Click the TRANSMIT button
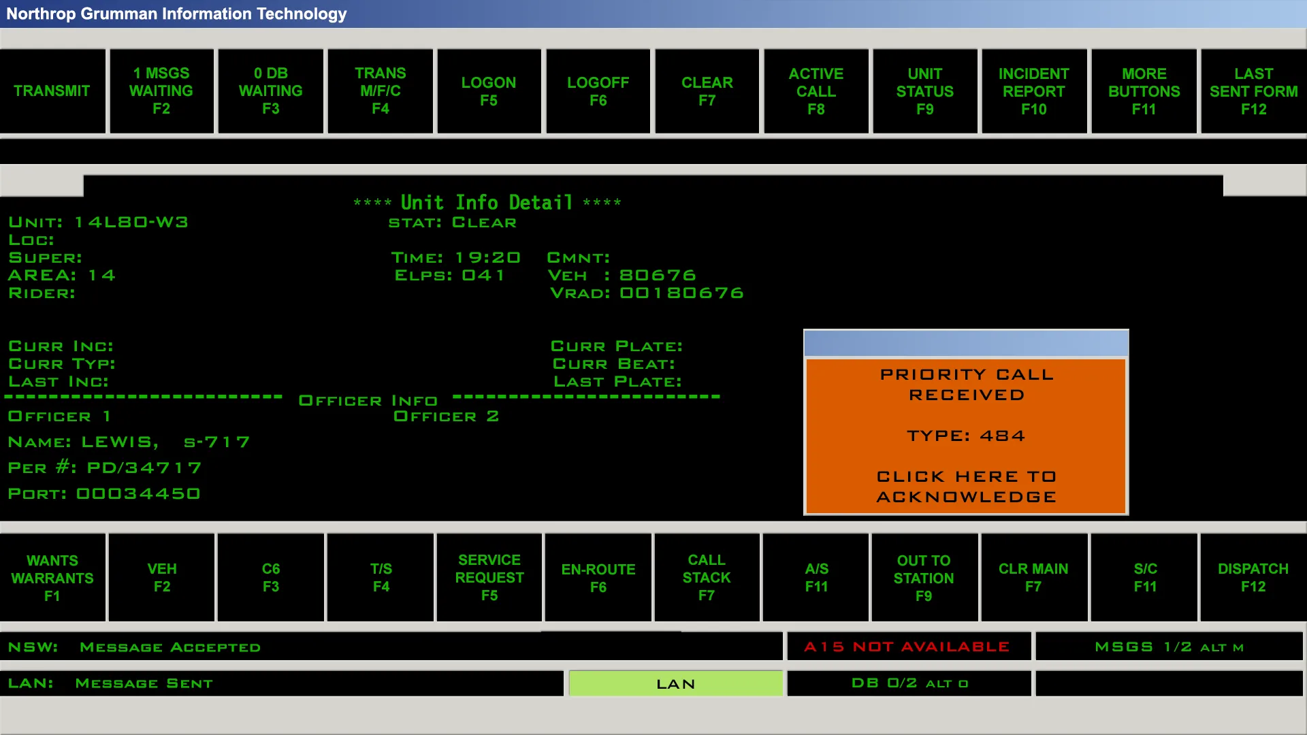The height and width of the screenshot is (735, 1307). pyautogui.click(x=52, y=91)
